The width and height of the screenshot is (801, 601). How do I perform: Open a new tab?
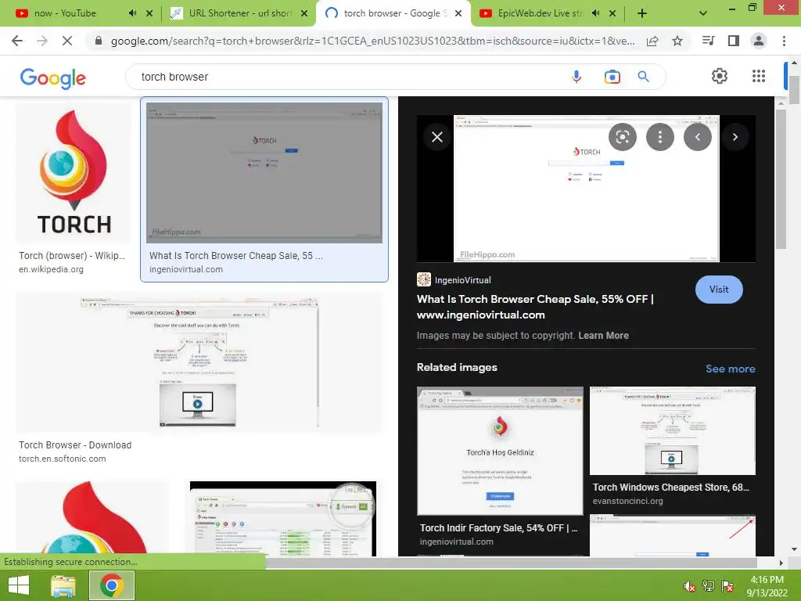(642, 13)
